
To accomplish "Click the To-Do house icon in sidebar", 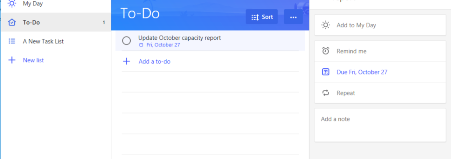I will pos(12,23).
